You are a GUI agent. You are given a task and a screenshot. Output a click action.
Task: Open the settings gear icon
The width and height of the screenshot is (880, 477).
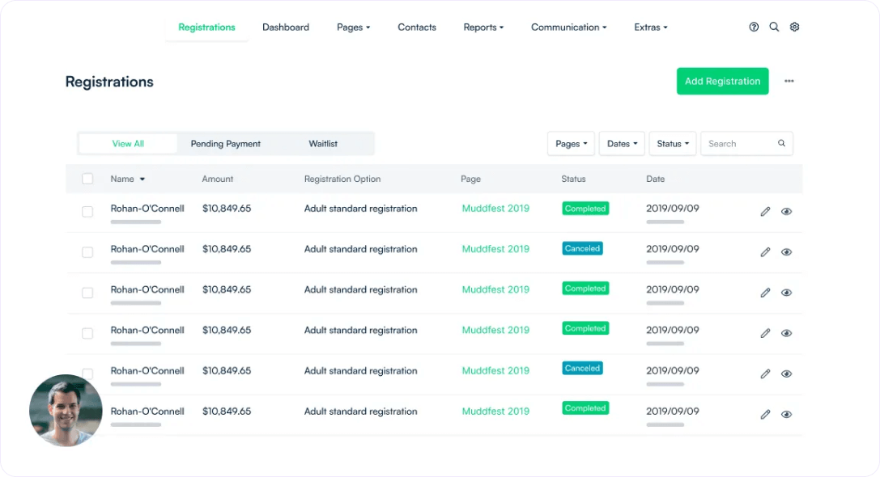(794, 27)
